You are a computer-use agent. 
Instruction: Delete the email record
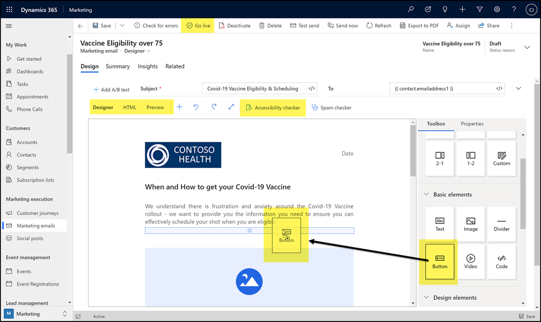(x=271, y=25)
